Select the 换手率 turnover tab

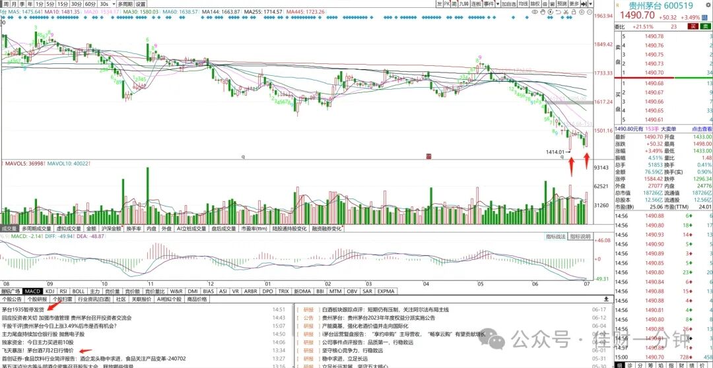[133, 229]
